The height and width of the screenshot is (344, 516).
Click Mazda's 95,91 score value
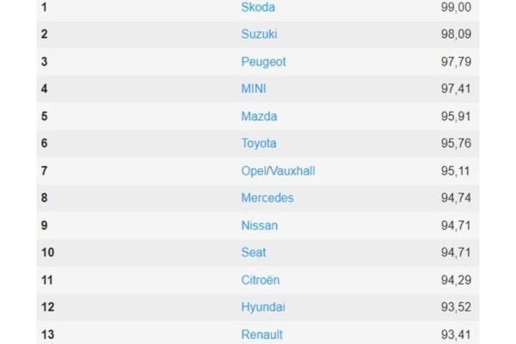coord(455,116)
